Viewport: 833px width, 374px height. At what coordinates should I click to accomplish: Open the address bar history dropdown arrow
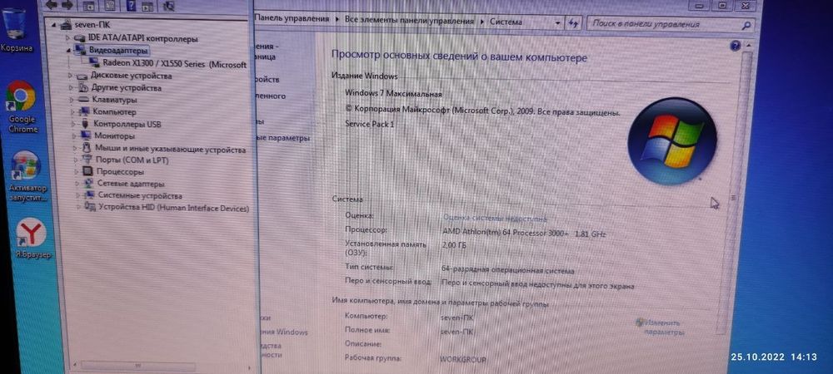pyautogui.click(x=557, y=22)
